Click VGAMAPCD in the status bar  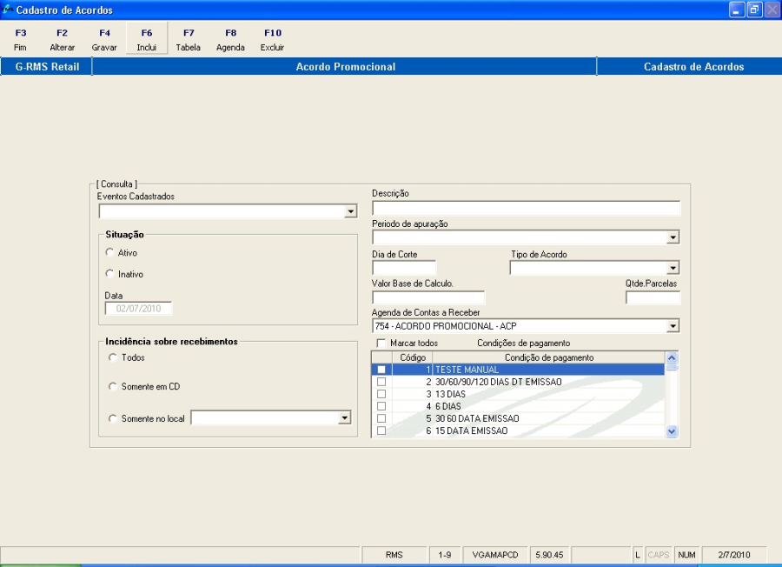click(x=494, y=555)
